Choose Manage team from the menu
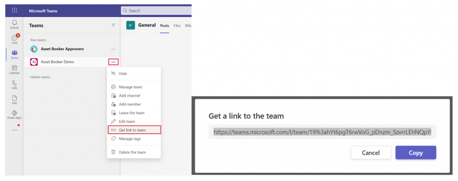 point(134,87)
